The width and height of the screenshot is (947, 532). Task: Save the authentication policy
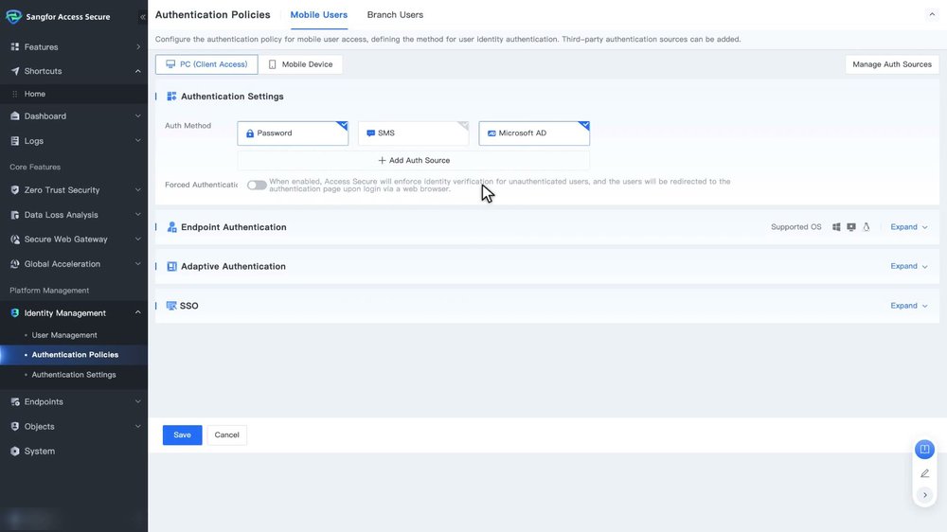183,434
